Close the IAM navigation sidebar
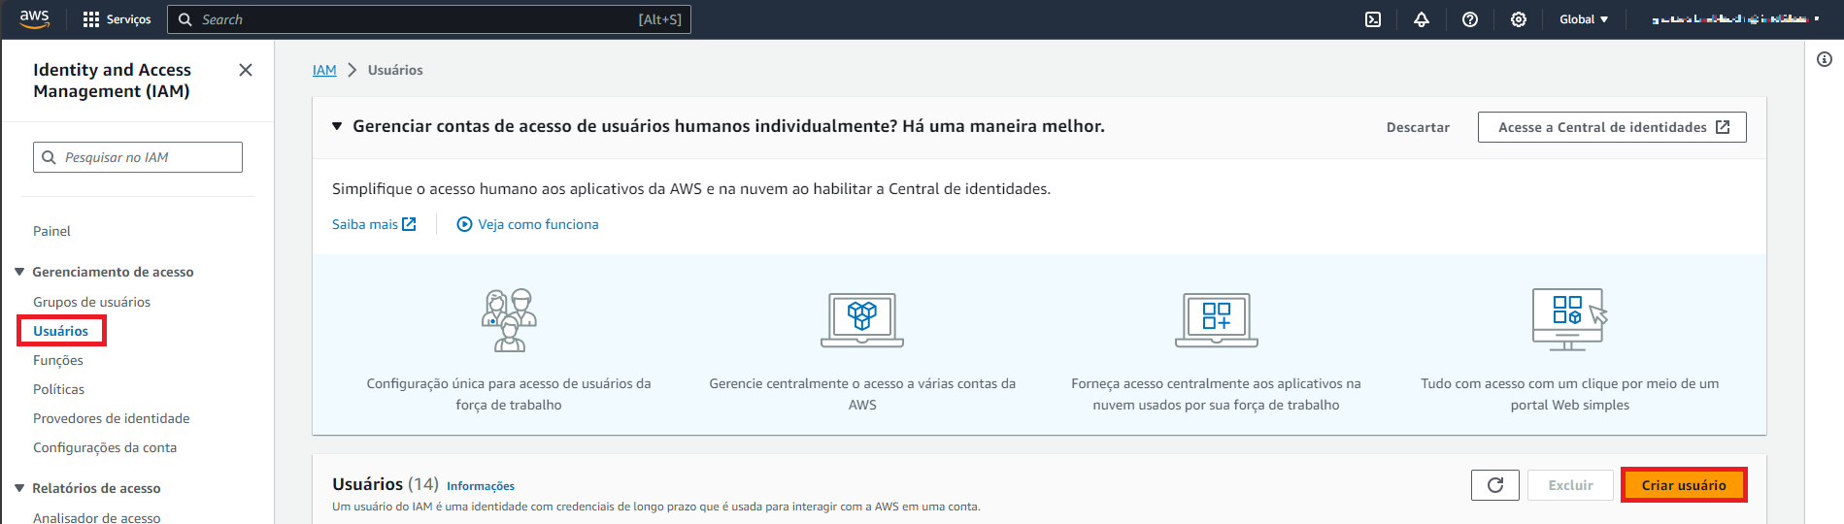The image size is (1844, 524). pos(246,70)
